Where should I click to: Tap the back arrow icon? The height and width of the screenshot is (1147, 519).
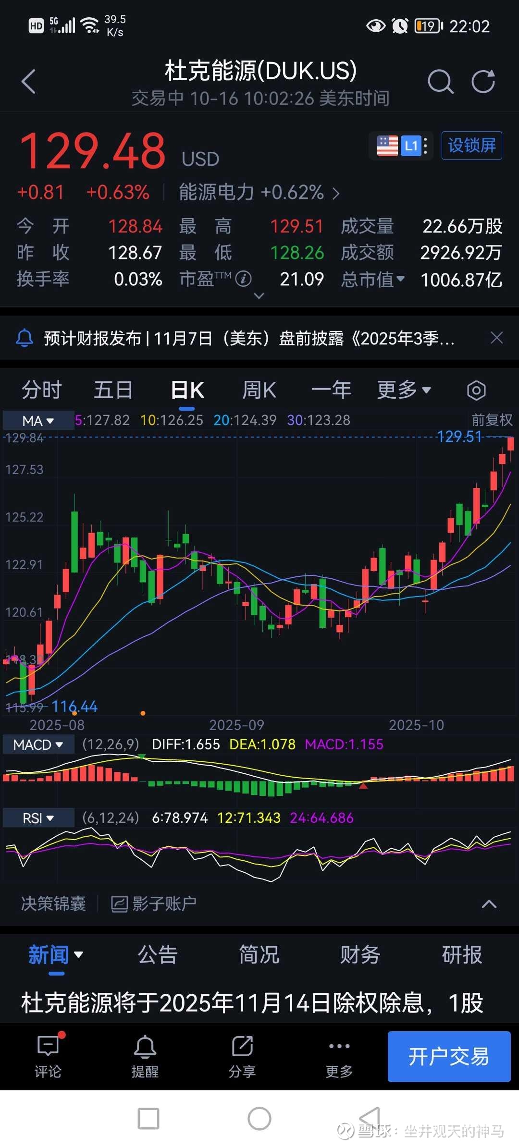29,81
